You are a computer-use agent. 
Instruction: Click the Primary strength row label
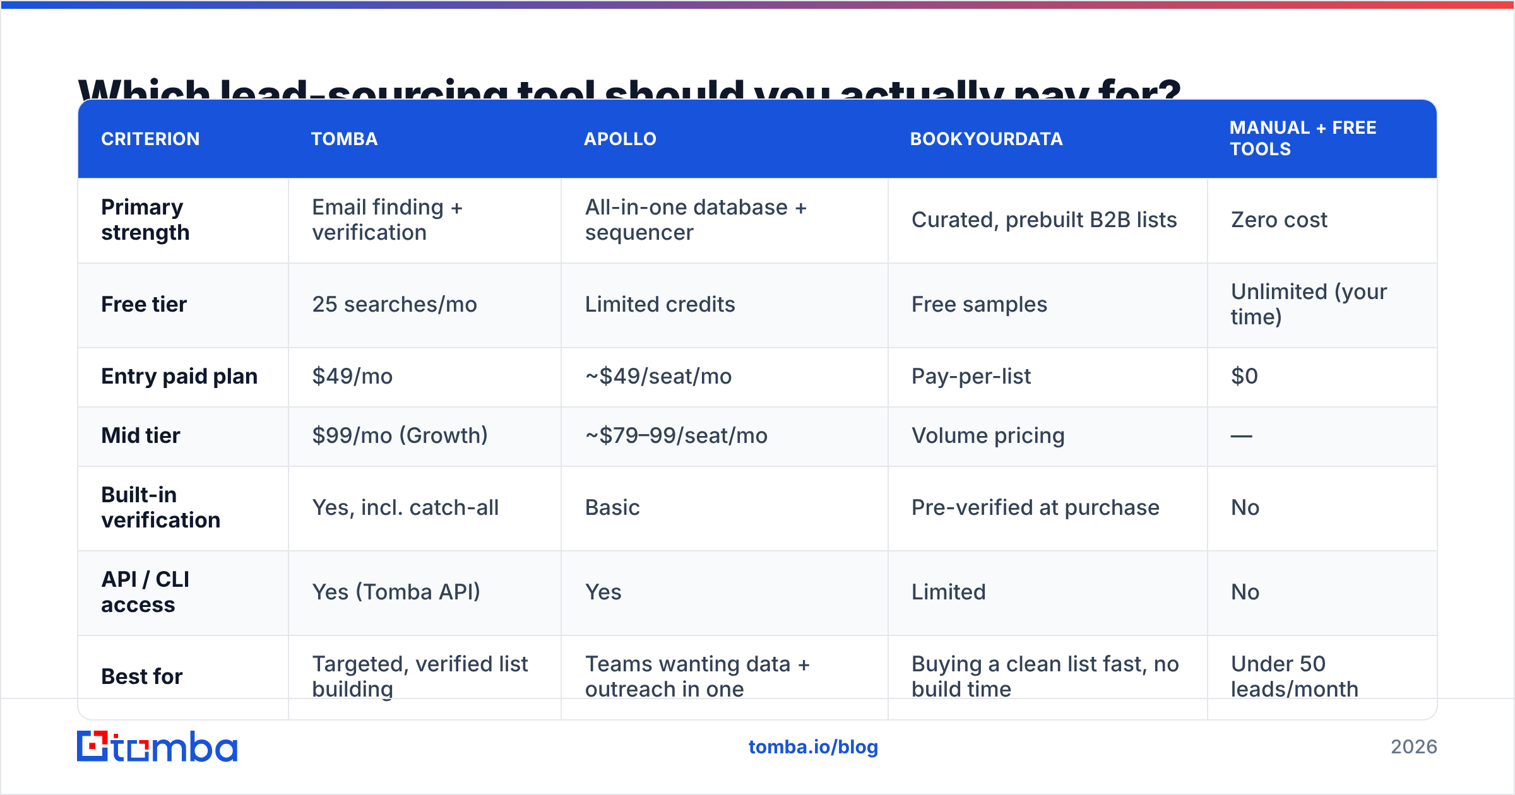145,220
